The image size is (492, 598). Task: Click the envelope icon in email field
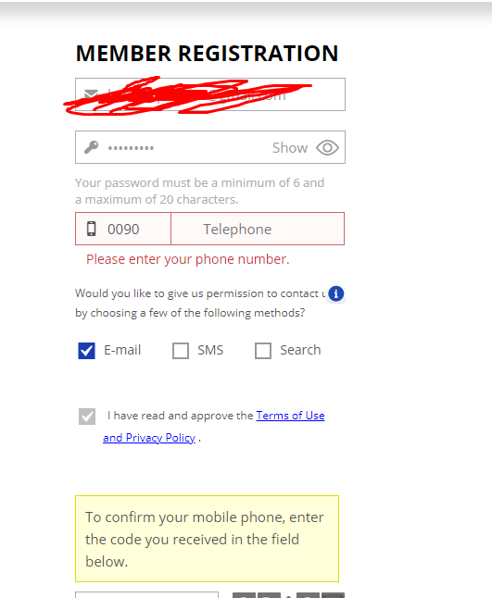pyautogui.click(x=91, y=93)
